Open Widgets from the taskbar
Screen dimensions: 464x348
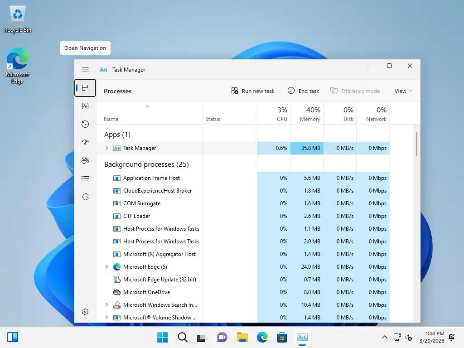pyautogui.click(x=13, y=337)
